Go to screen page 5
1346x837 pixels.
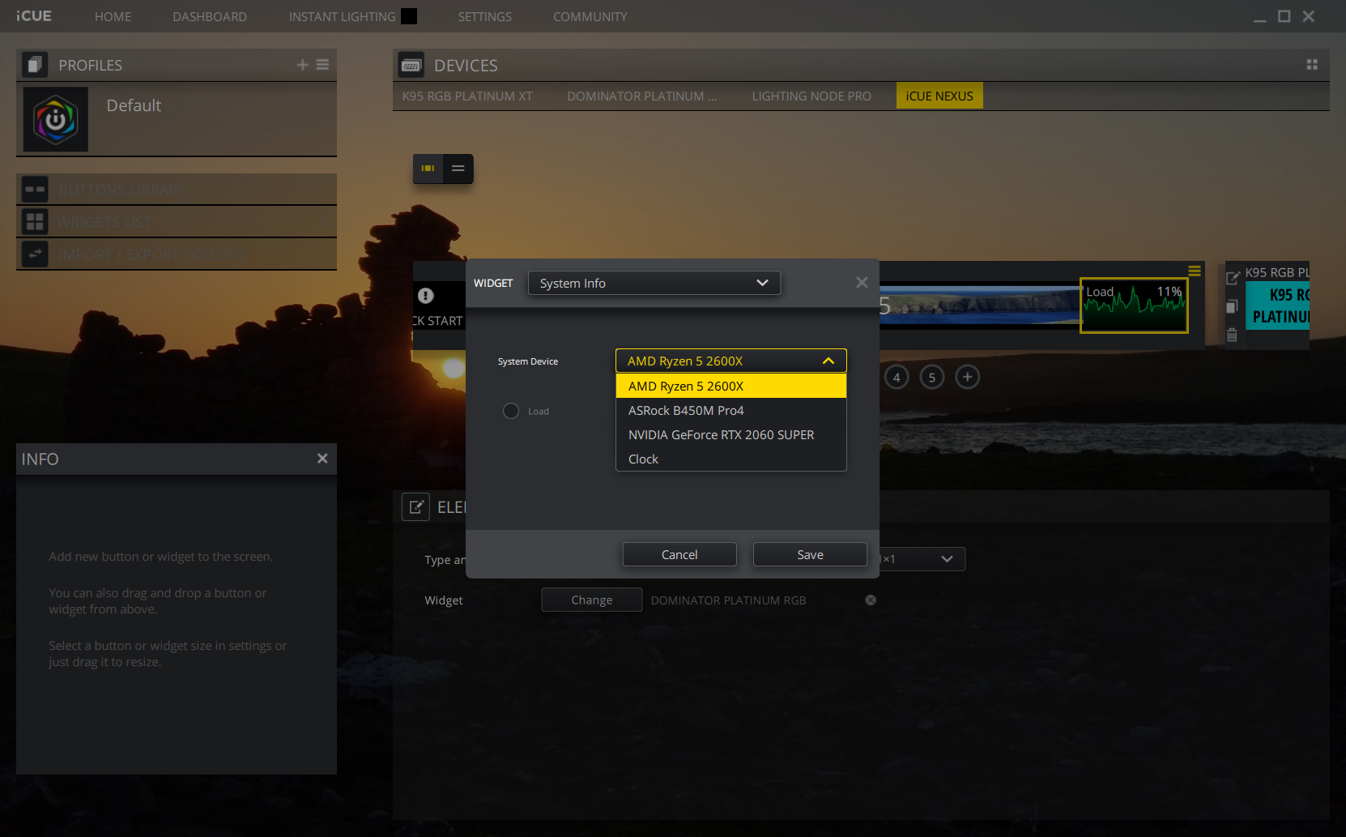[x=932, y=377]
